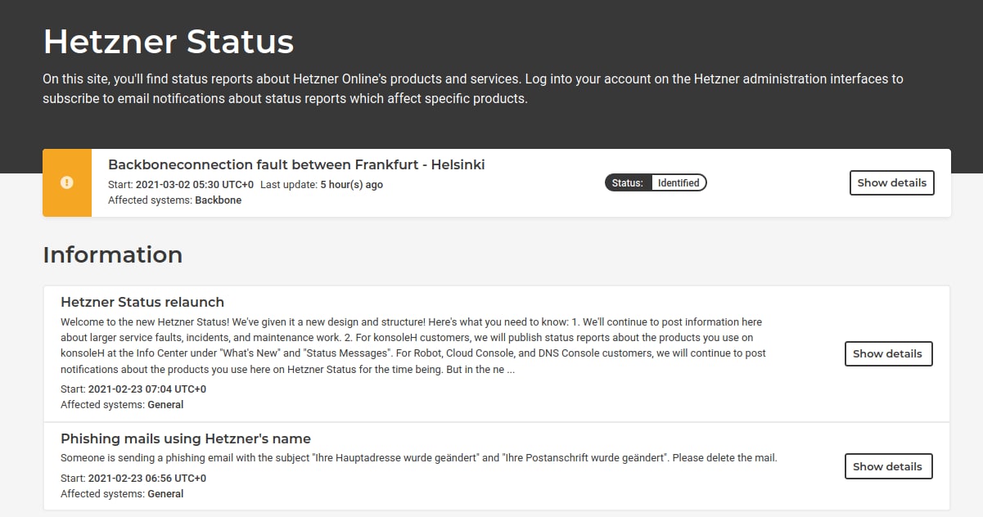Click the intro text about email notifications

click(x=473, y=89)
